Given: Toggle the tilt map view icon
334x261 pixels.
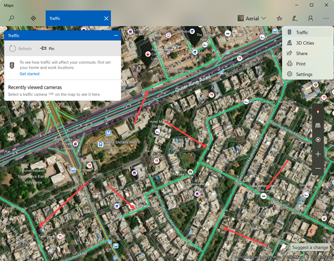Looking at the screenshot, I should click(x=318, y=125).
